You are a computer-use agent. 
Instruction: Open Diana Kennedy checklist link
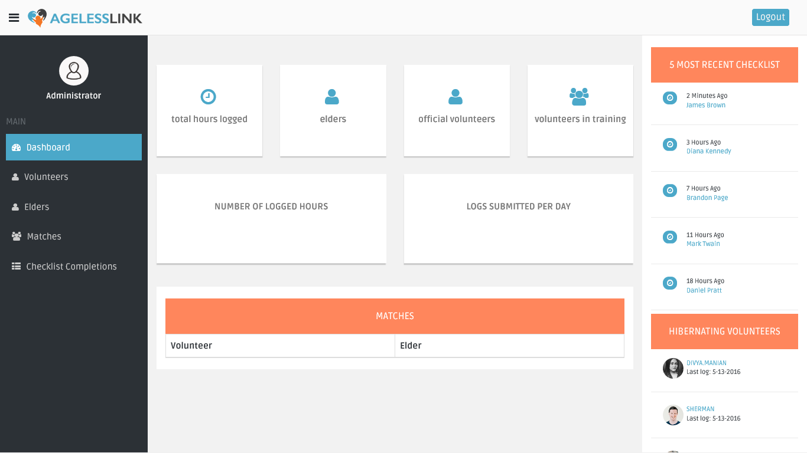(x=708, y=152)
